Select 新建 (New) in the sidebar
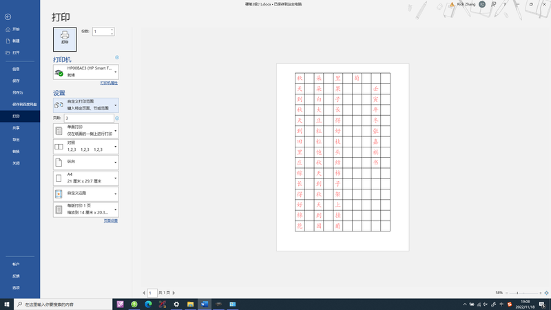 tap(15, 41)
